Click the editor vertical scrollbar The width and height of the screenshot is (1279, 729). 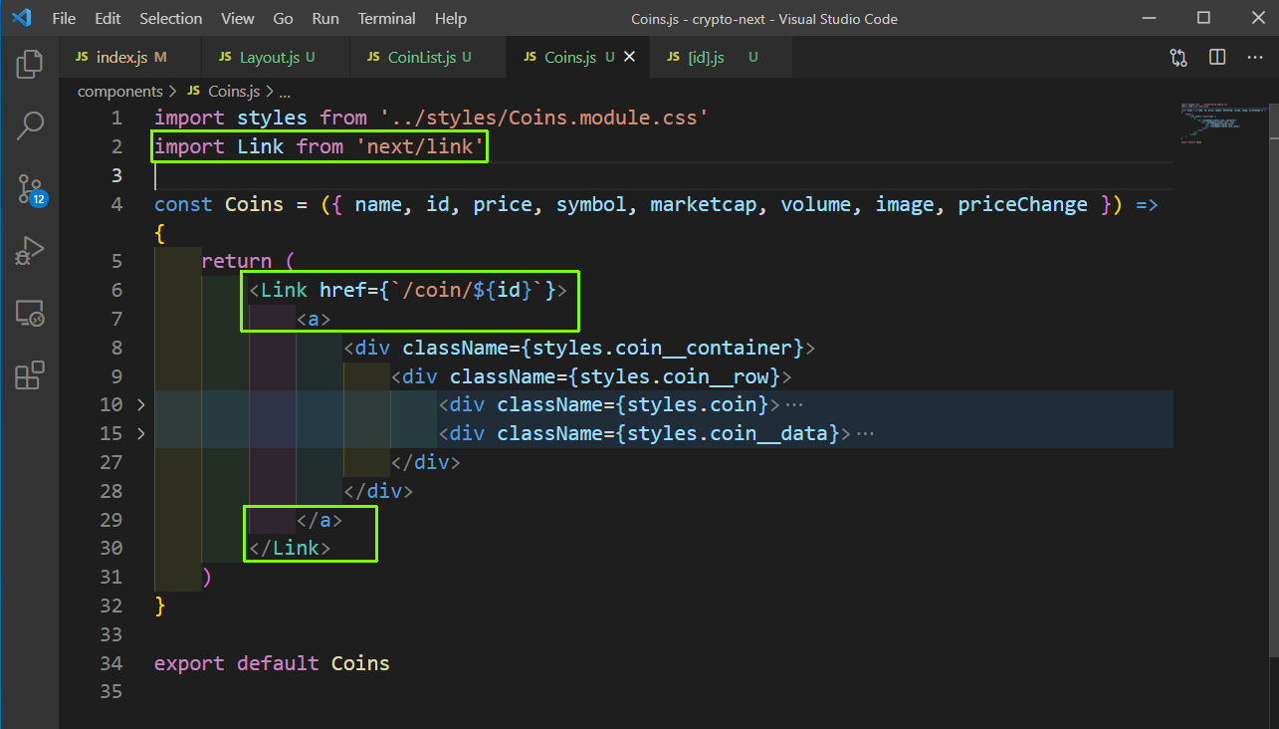click(x=1272, y=378)
